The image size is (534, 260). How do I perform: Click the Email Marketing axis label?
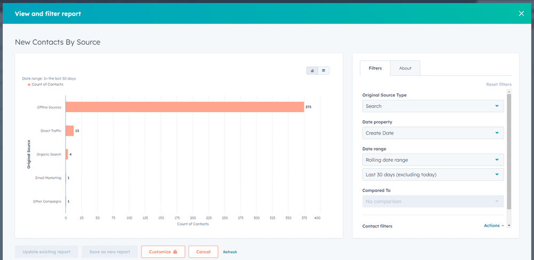49,178
